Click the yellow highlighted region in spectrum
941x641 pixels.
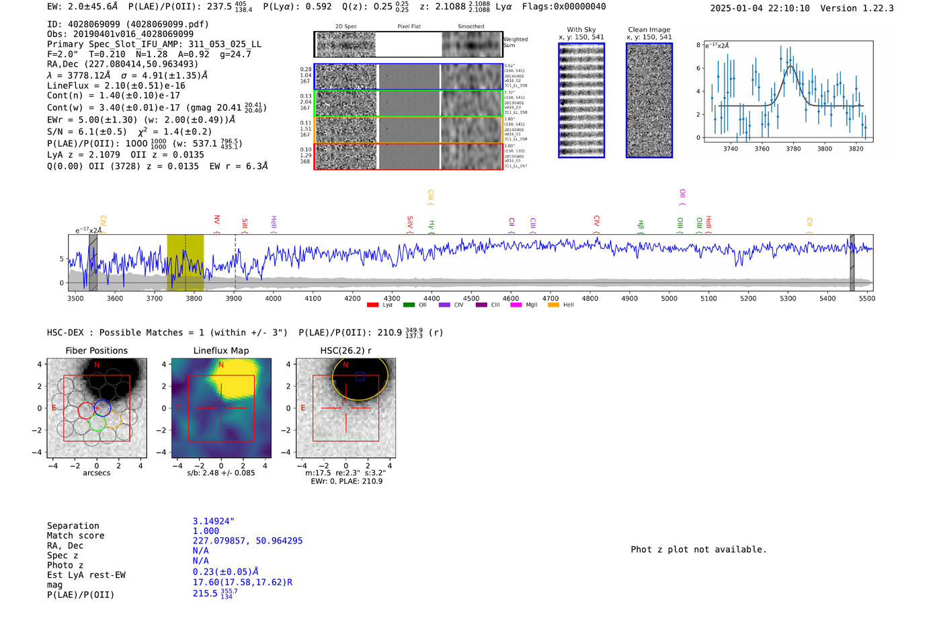[x=186, y=262]
